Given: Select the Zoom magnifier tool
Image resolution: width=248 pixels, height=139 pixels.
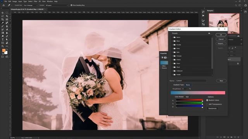Looking at the screenshot, I should [3, 46].
